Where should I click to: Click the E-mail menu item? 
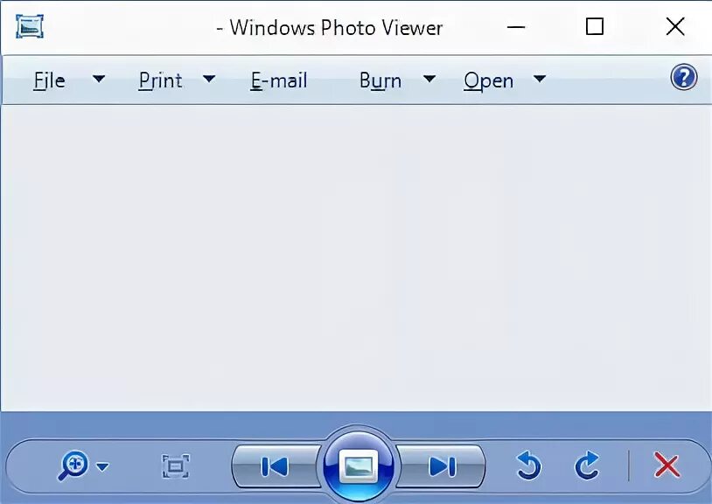[x=279, y=80]
